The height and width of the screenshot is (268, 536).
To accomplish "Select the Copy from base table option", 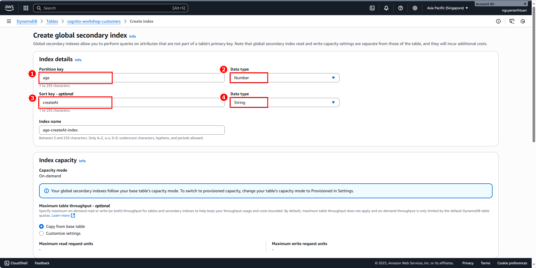I will click(x=42, y=226).
